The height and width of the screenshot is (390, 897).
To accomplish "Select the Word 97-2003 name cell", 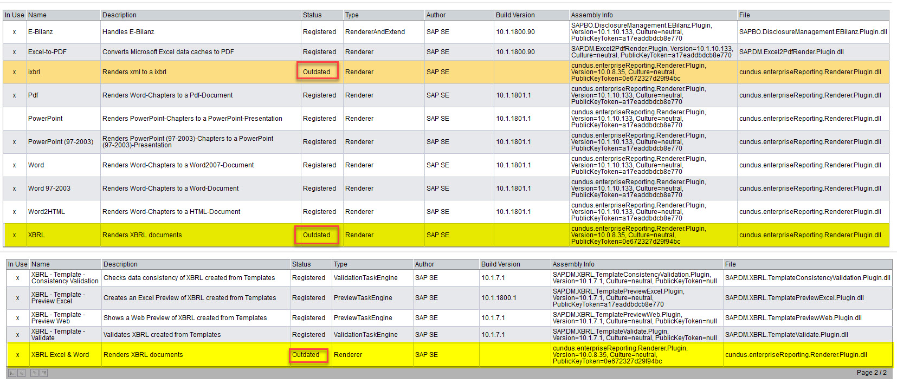I will click(49, 188).
